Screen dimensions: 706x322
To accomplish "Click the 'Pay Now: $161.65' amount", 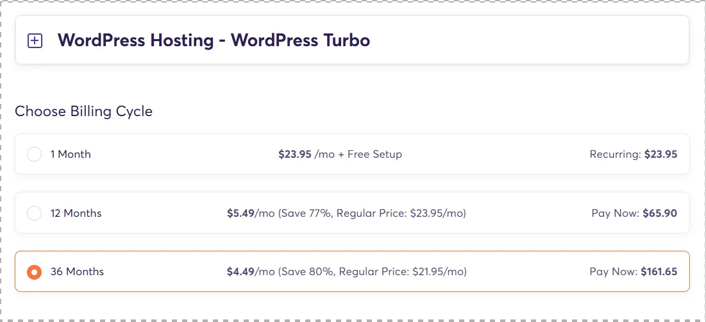I will point(633,272).
